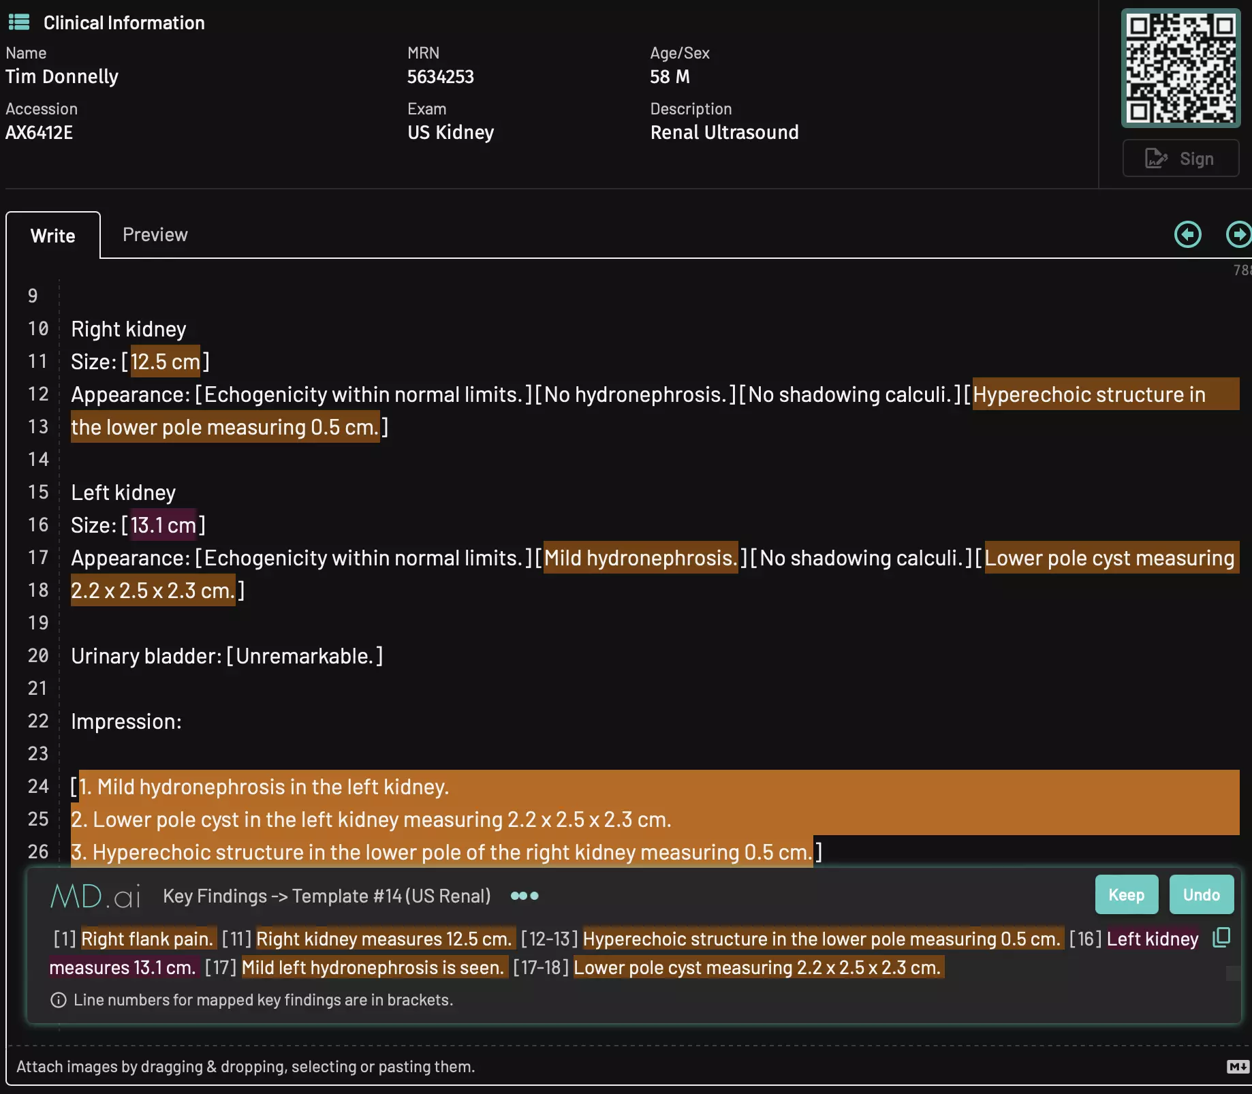The width and height of the screenshot is (1252, 1094).
Task: Click the Mild hydronephrosis highlighted field
Action: [640, 558]
